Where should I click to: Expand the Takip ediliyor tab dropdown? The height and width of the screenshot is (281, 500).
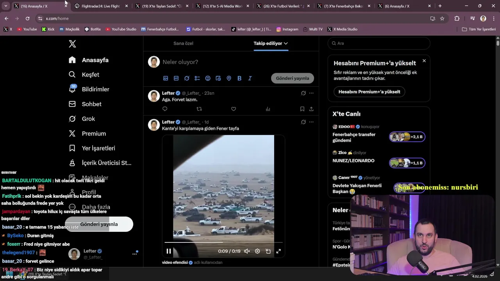point(286,43)
